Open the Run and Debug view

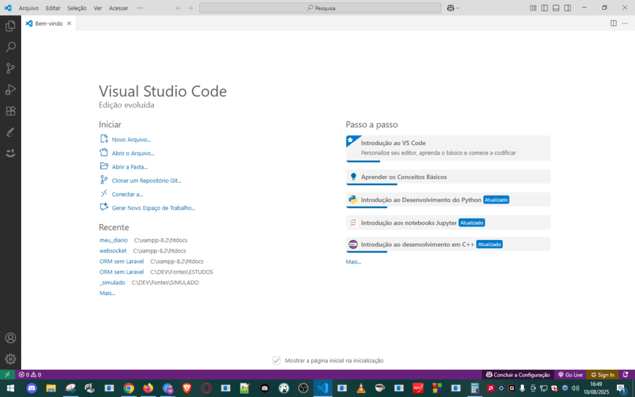pos(11,89)
